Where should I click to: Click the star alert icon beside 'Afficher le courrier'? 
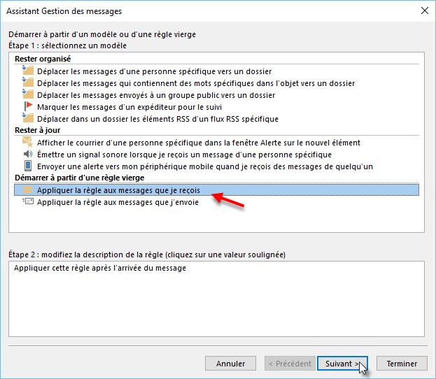[x=28, y=142]
